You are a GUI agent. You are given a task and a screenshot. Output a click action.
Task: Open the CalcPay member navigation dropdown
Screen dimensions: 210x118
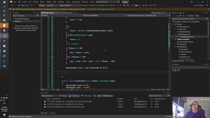coord(147,15)
